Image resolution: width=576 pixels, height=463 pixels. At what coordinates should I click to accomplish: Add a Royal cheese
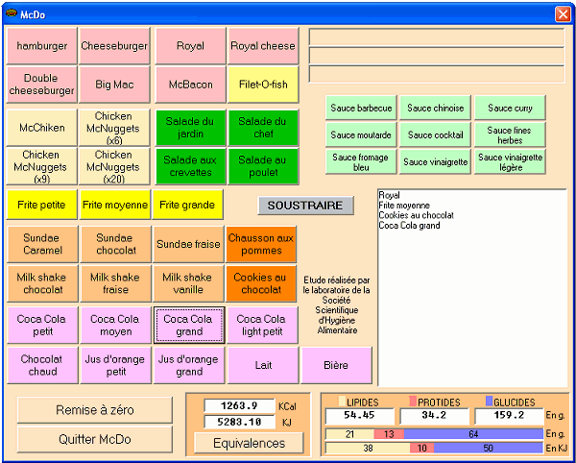tap(263, 46)
